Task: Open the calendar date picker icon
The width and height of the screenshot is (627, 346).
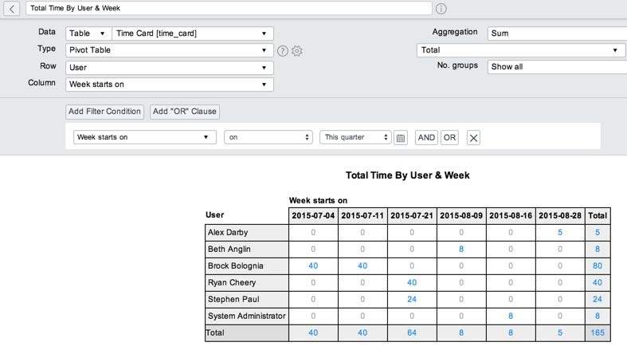Action: click(400, 138)
